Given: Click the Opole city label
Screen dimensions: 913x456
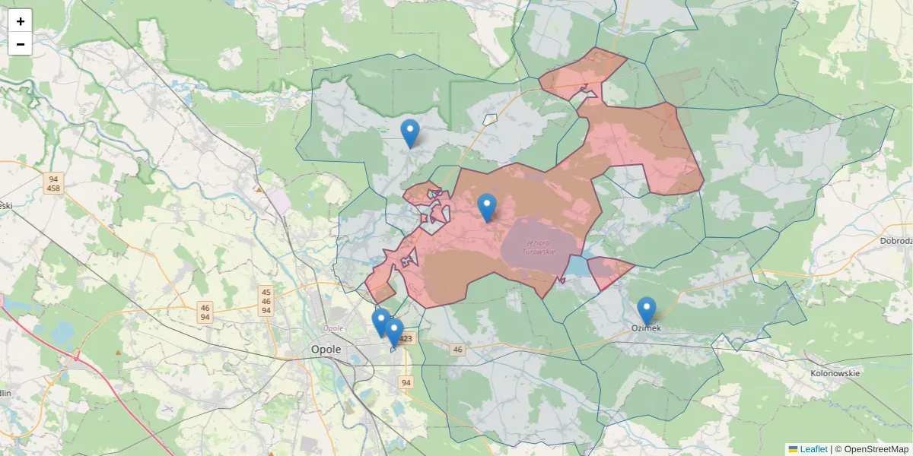Looking at the screenshot, I should pos(325,350).
